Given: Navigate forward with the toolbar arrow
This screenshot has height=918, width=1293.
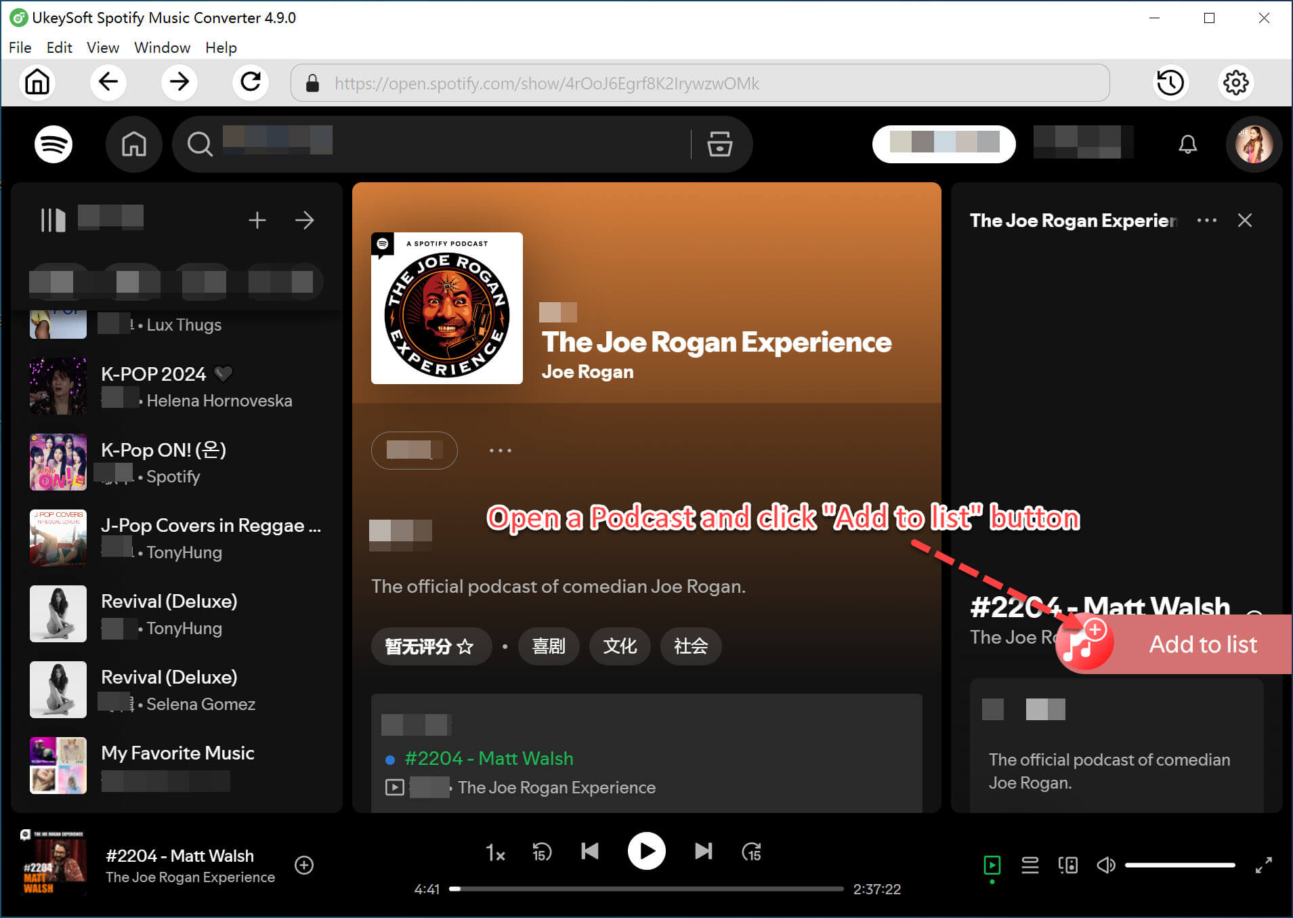Looking at the screenshot, I should pyautogui.click(x=179, y=83).
